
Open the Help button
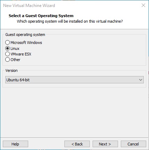15,144
